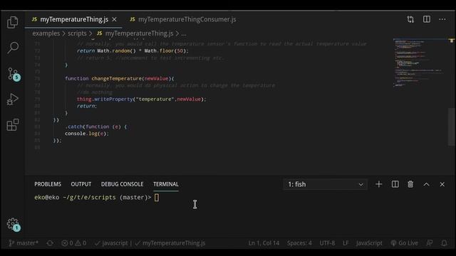Click the return Math.random() line
The image size is (456, 256).
coord(133,50)
